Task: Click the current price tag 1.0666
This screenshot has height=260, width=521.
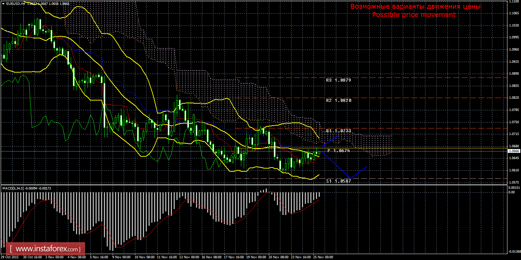Action: [513, 151]
